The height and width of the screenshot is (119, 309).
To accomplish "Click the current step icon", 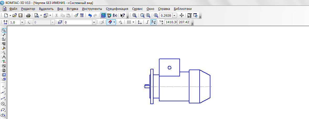I will coord(6,22).
